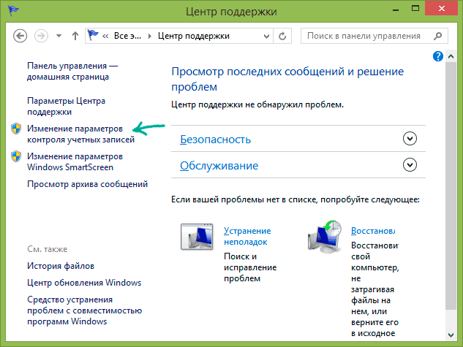Image resolution: width=463 pixels, height=347 pixels.
Task: Click the recovery computer-with-clock icon
Action: [324, 237]
